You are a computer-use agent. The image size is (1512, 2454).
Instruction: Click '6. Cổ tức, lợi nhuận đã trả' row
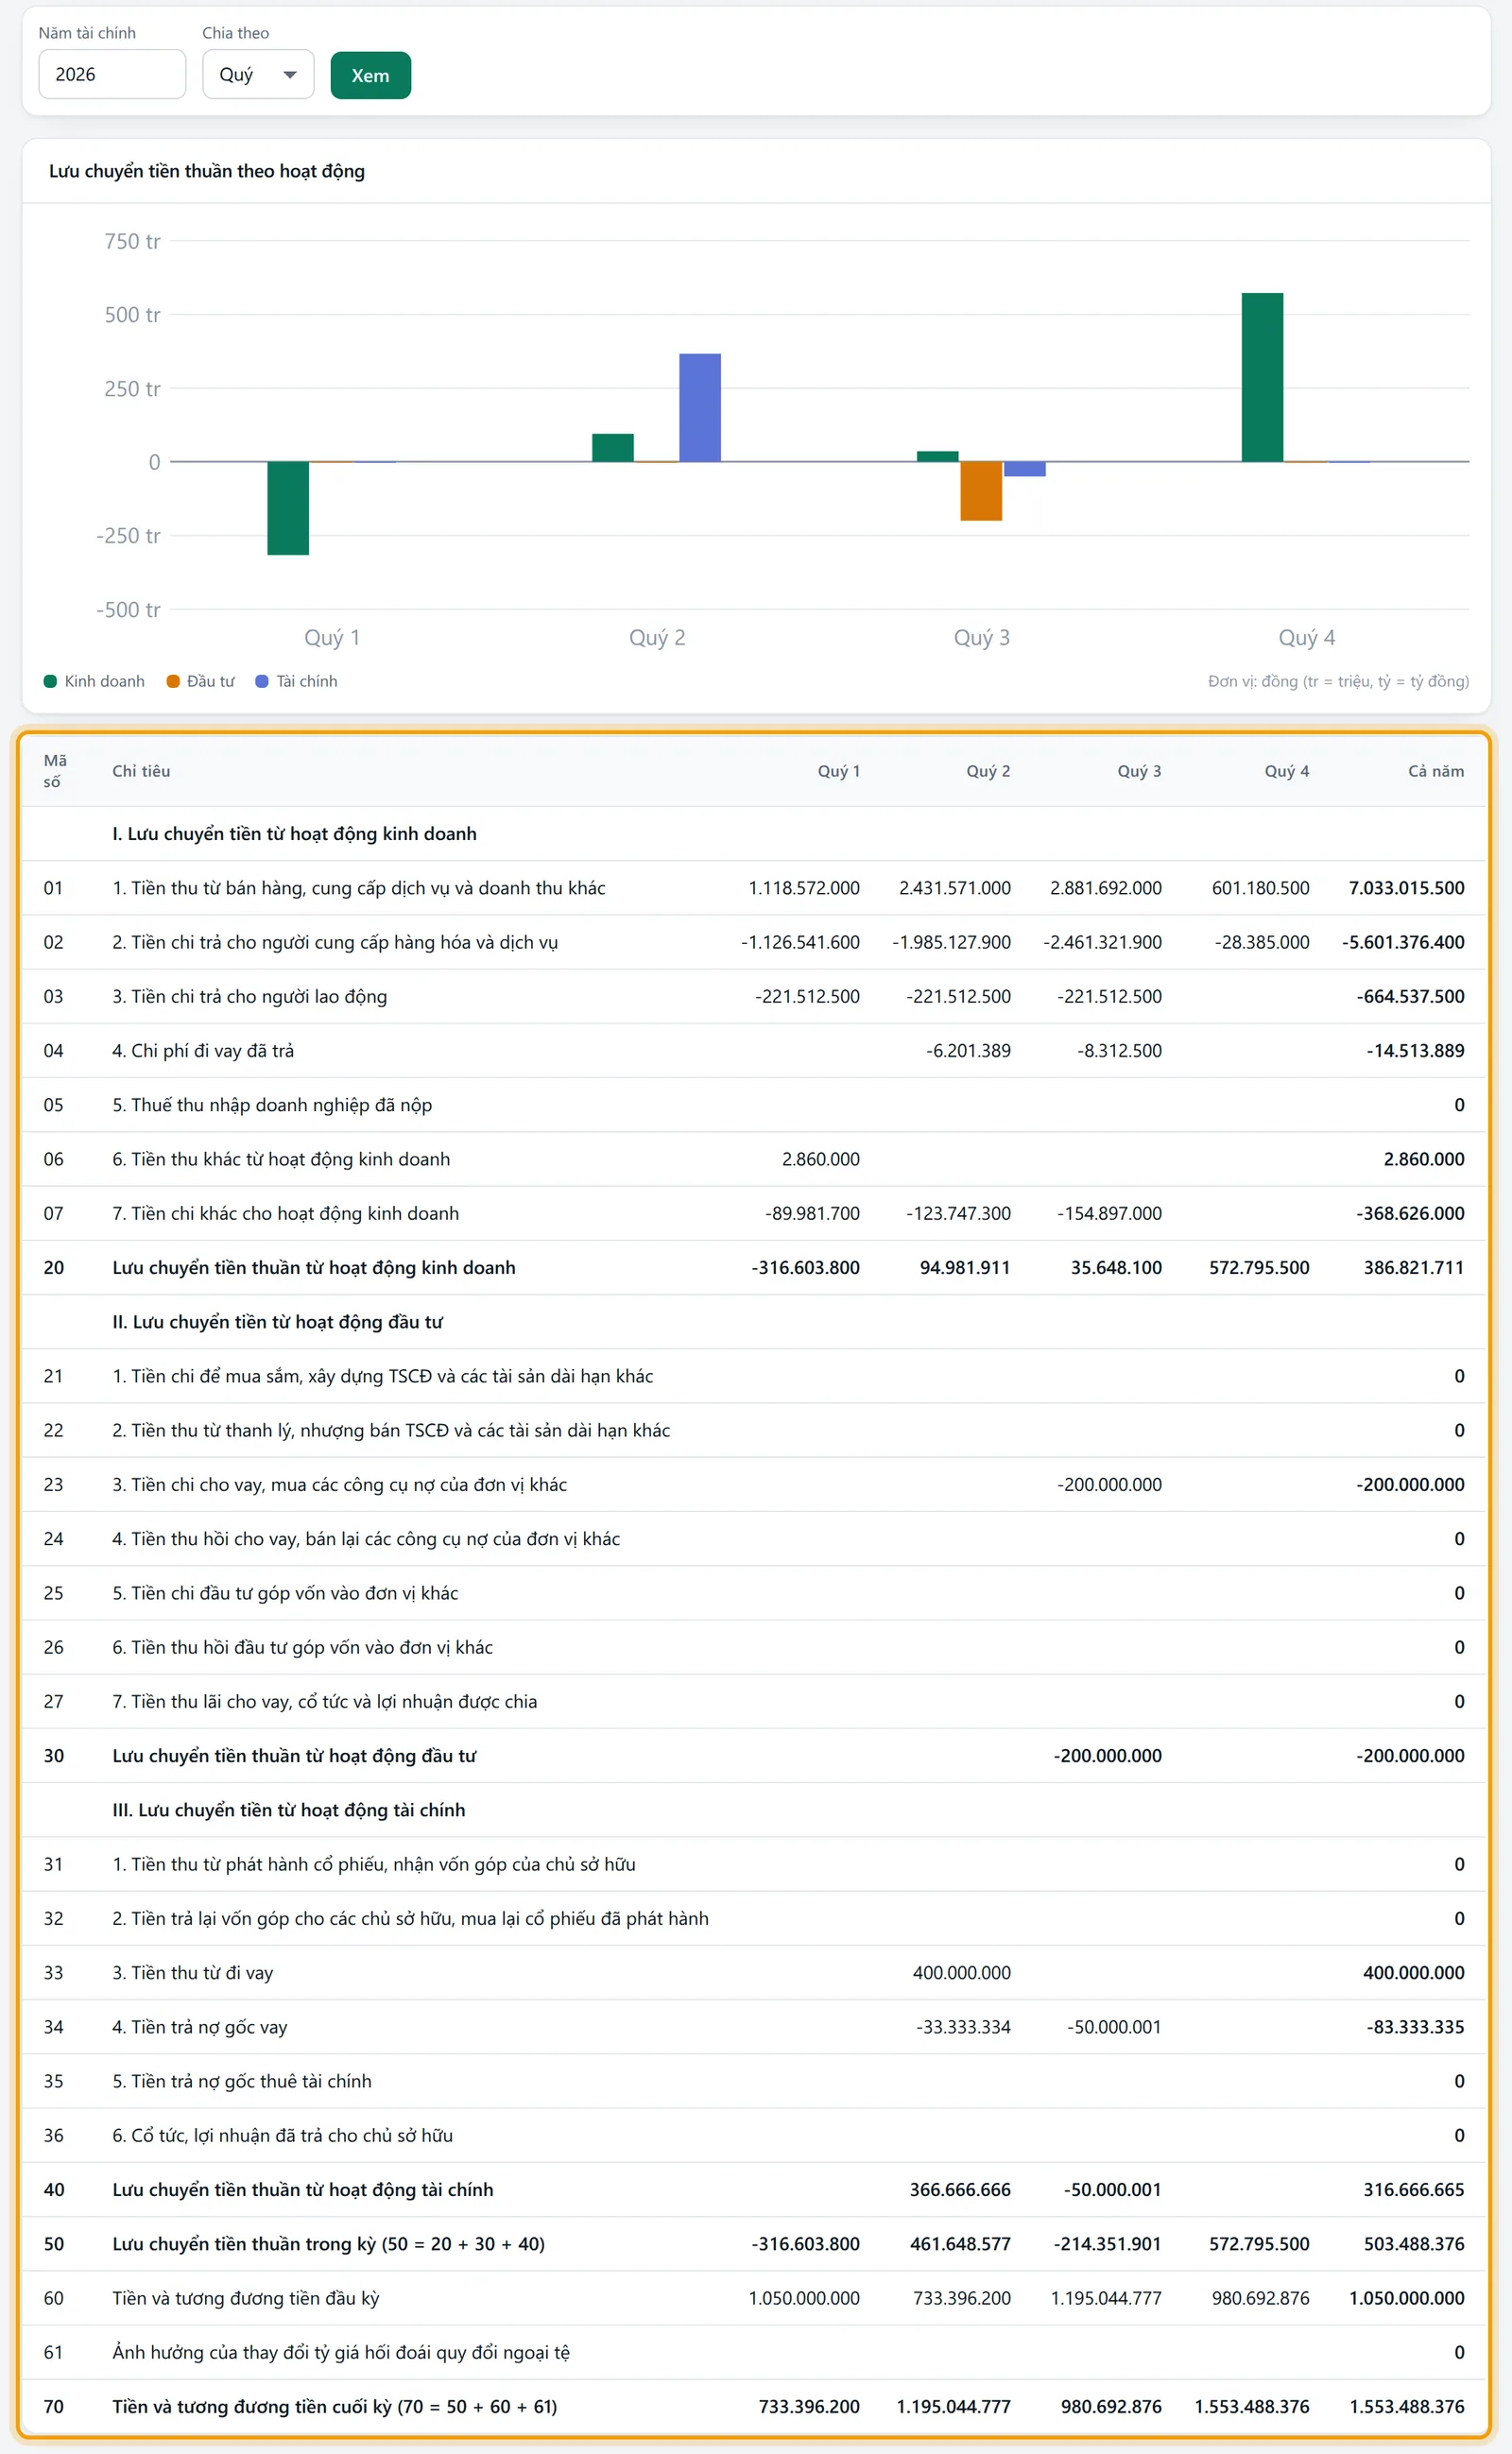tap(754, 2136)
